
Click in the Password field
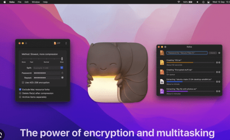tap(47, 73)
